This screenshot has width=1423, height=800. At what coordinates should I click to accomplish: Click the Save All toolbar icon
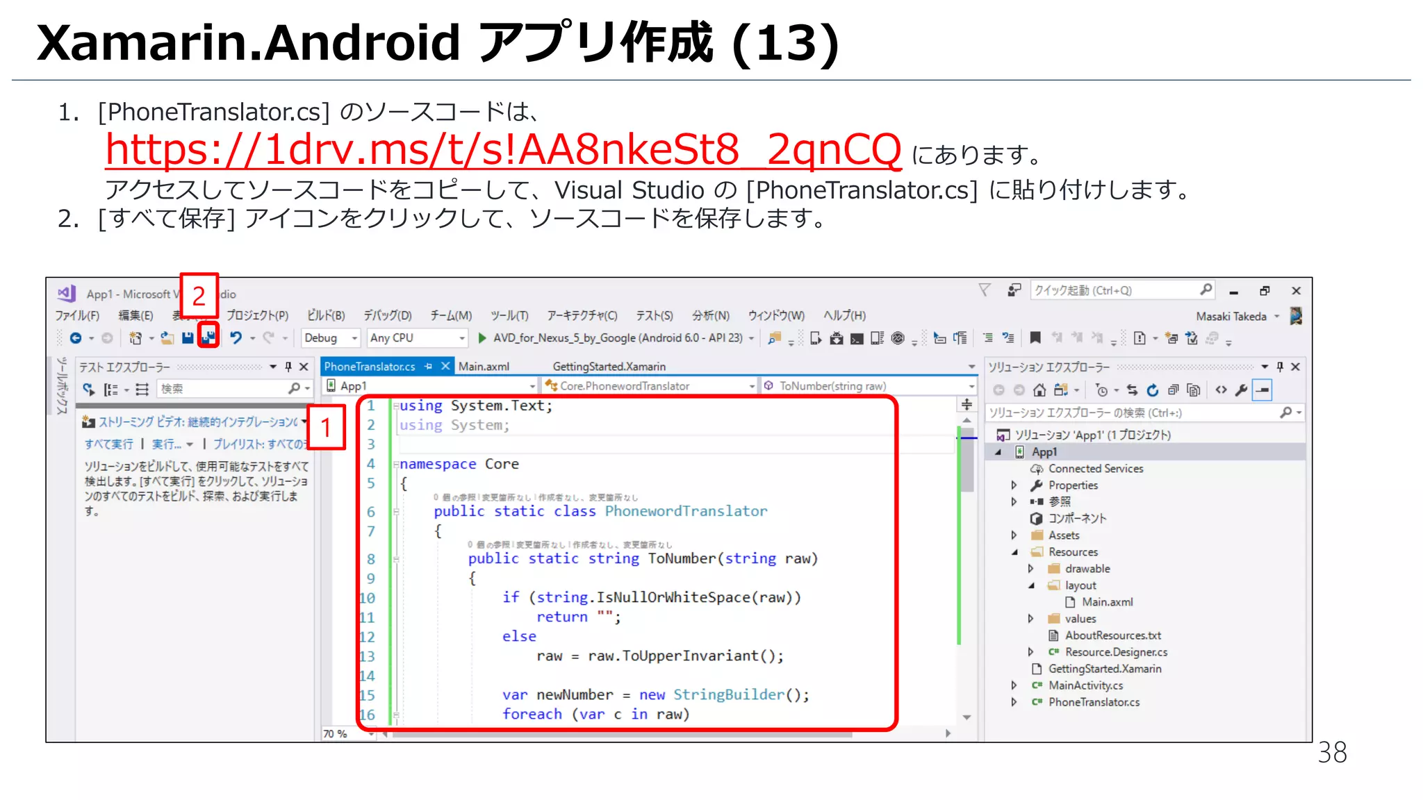(x=208, y=337)
